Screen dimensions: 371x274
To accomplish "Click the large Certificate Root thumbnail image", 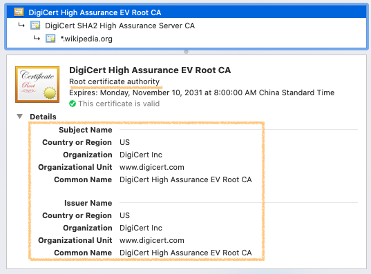I will click(37, 84).
